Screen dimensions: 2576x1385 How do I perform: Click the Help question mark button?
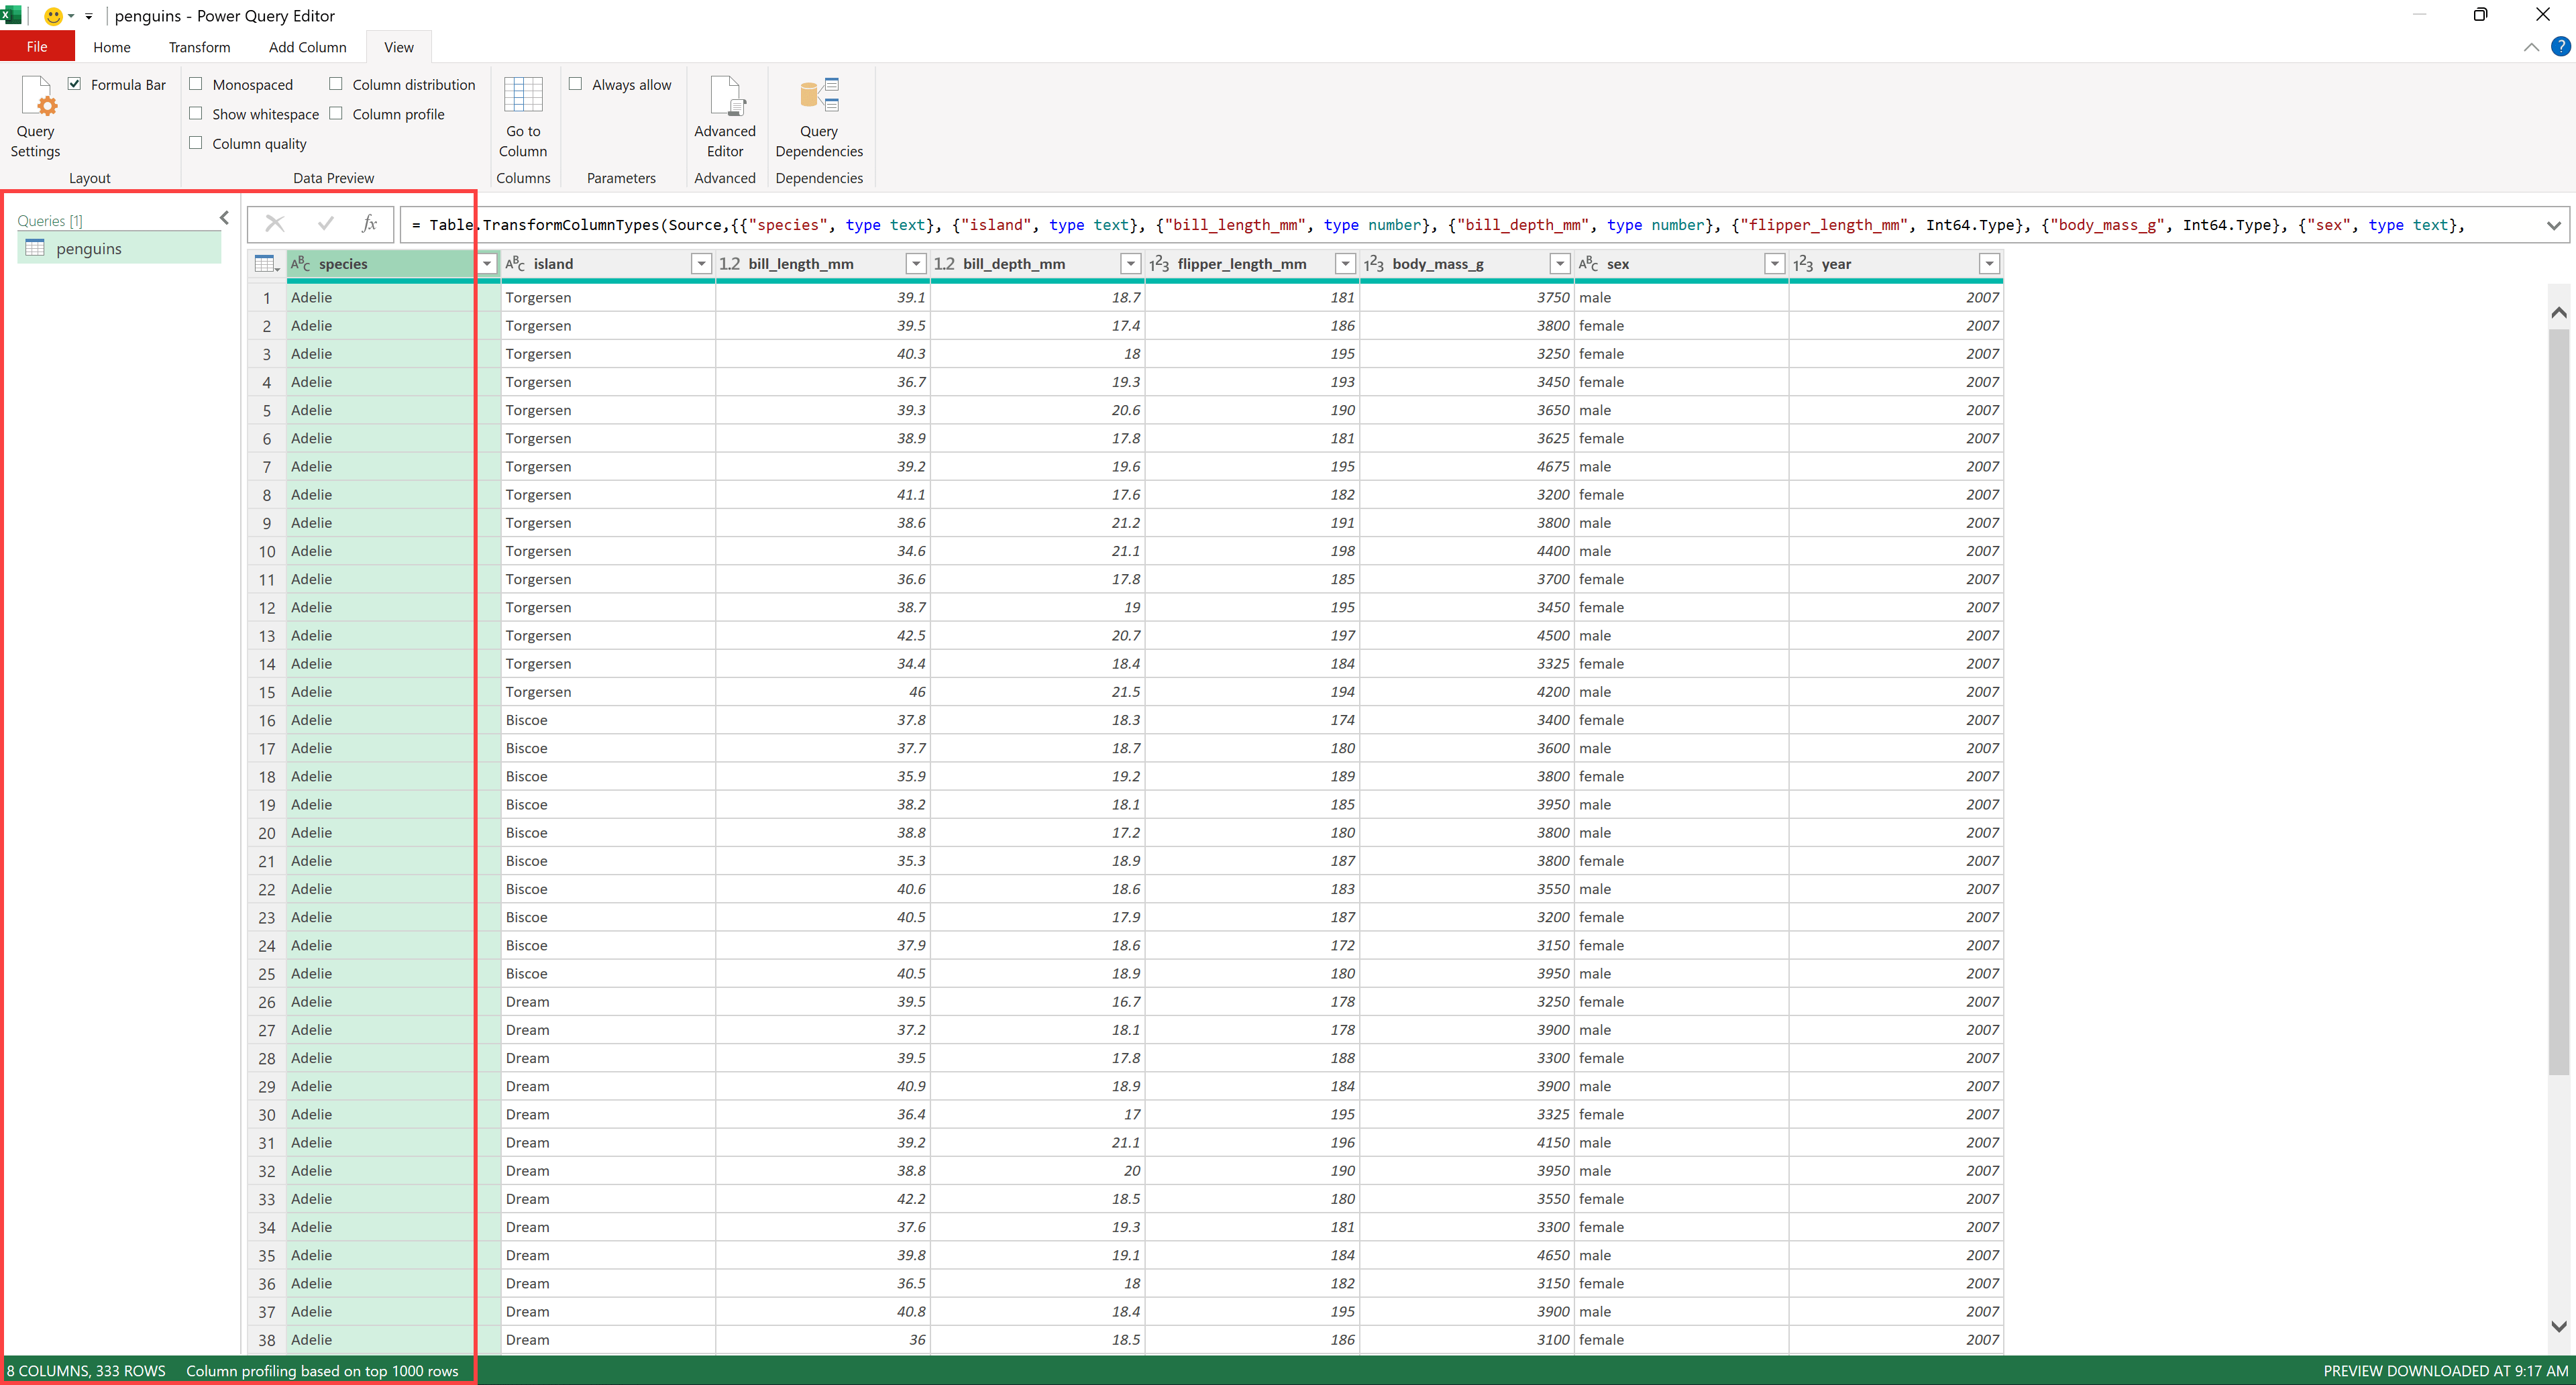2561,47
